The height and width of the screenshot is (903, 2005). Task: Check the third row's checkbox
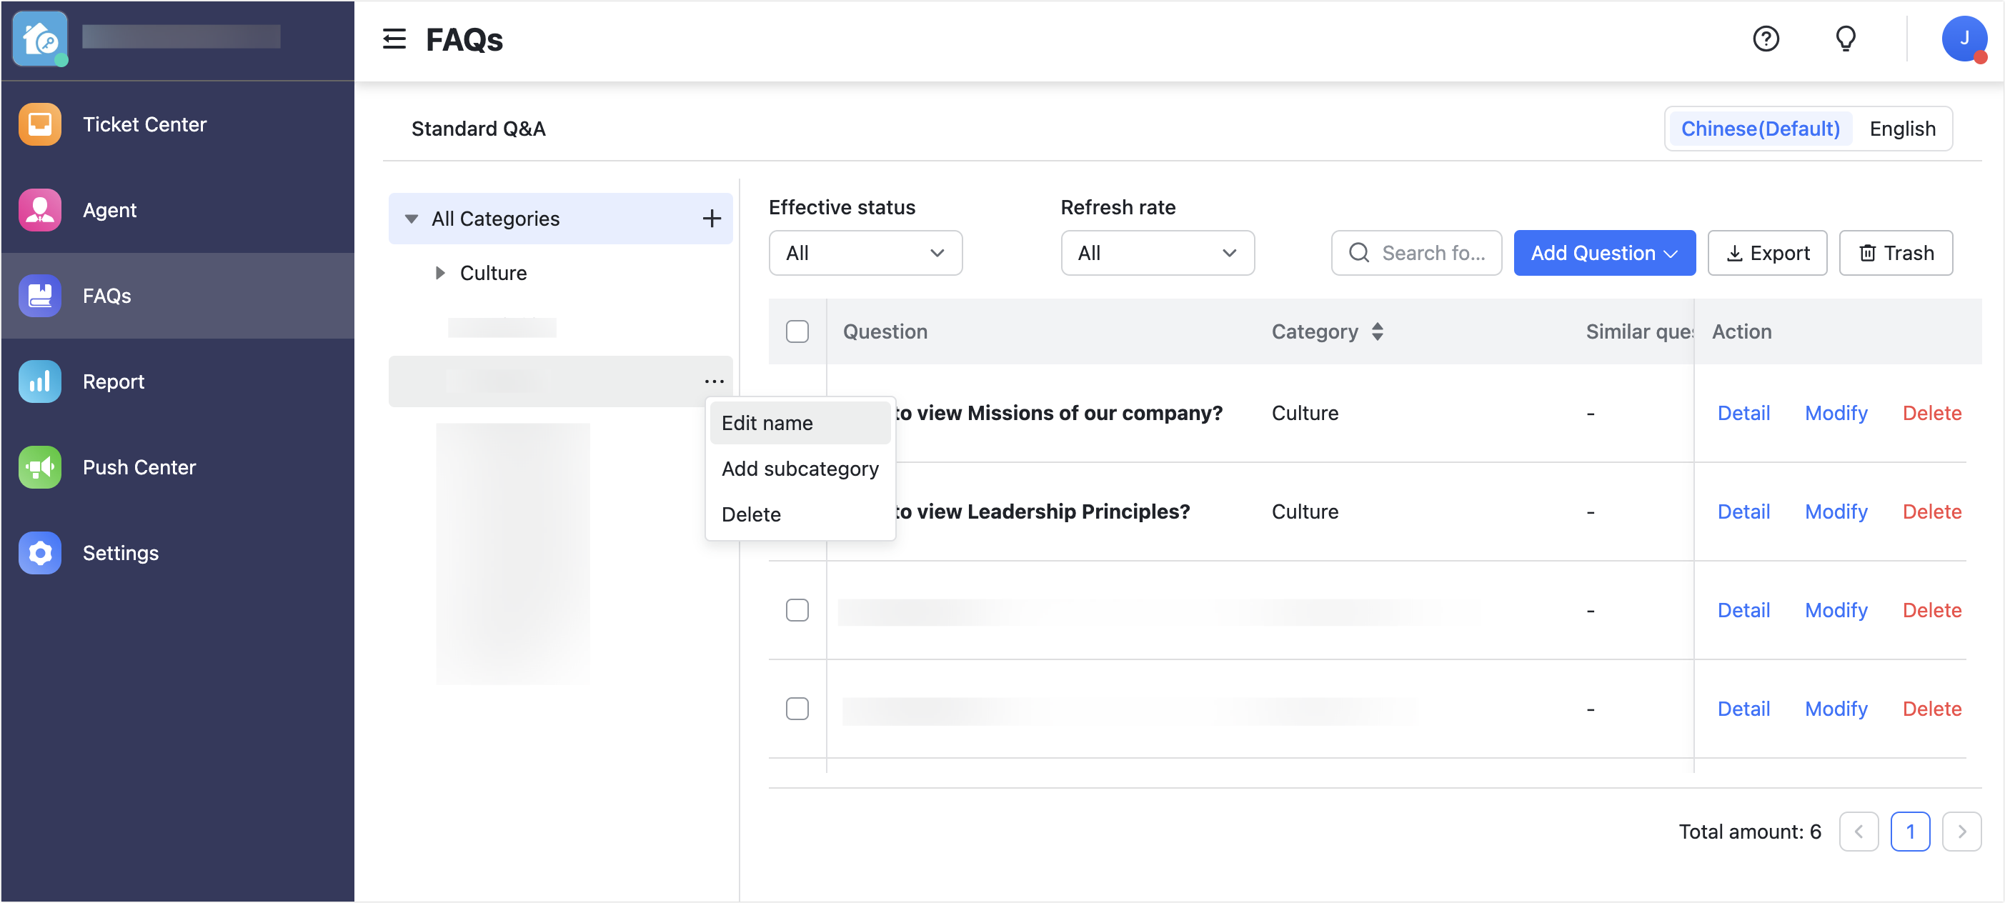[x=797, y=610]
